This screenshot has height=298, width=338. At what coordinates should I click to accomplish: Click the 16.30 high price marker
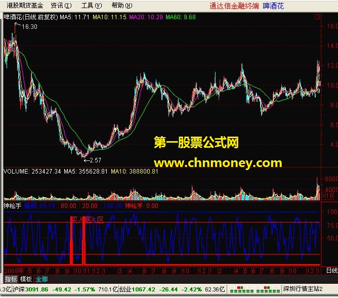[29, 27]
